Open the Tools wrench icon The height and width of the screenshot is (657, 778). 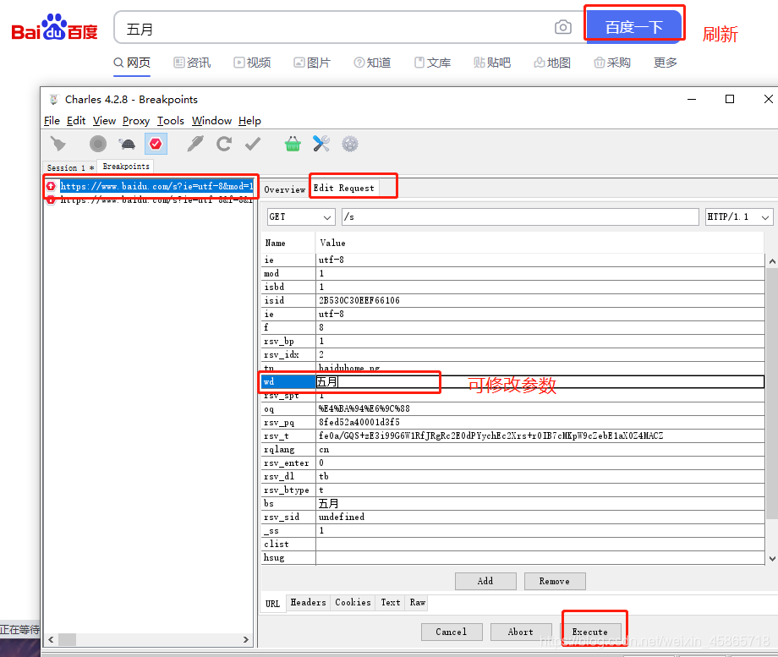(x=321, y=144)
